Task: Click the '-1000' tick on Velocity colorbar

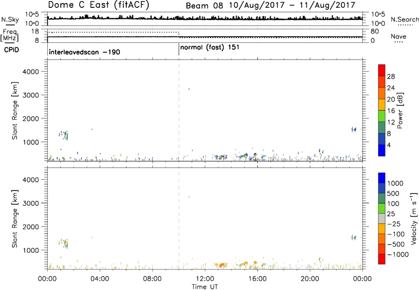Action: pos(398,254)
